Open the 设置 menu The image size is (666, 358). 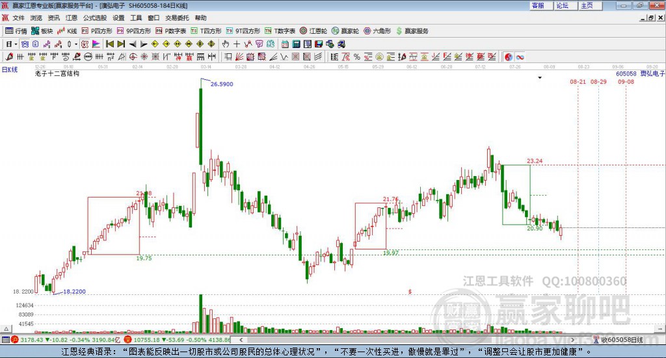point(118,18)
